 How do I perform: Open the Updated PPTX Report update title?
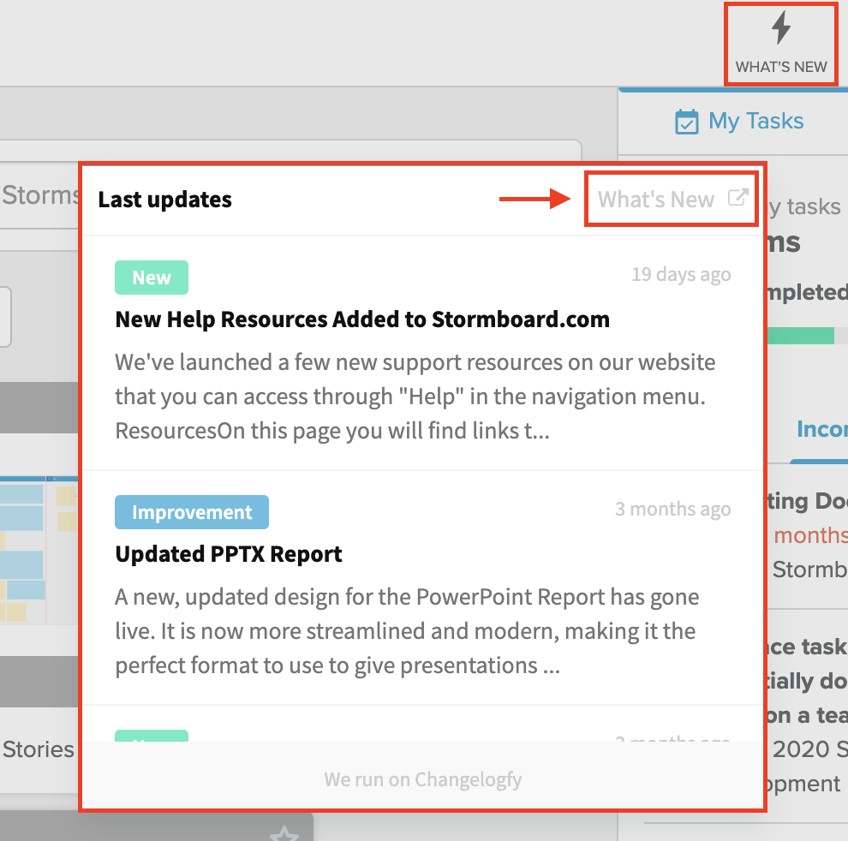coord(229,554)
